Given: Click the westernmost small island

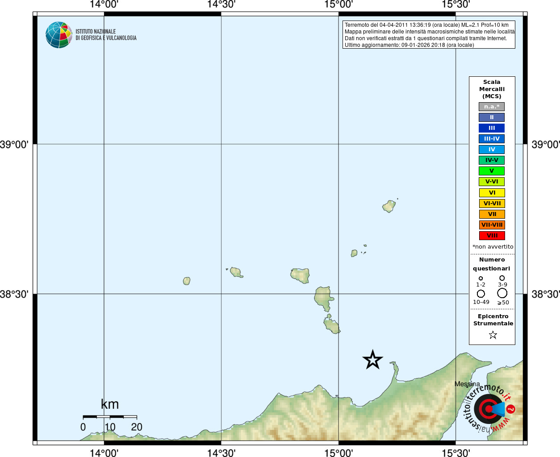Looking at the screenshot, I should point(187,281).
